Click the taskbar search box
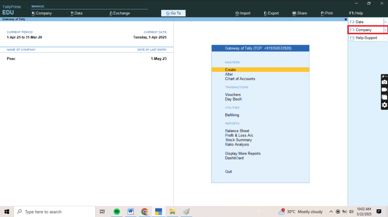This screenshot has width=388, height=217. [x=55, y=212]
